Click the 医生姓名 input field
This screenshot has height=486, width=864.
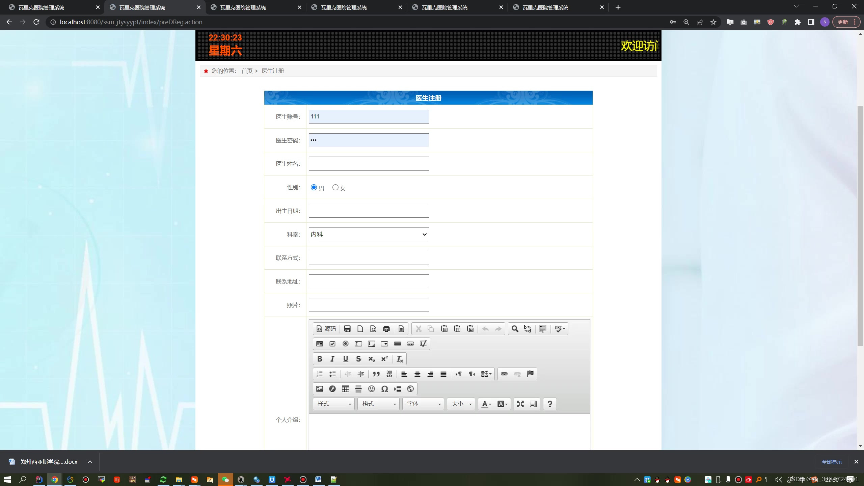coord(368,164)
